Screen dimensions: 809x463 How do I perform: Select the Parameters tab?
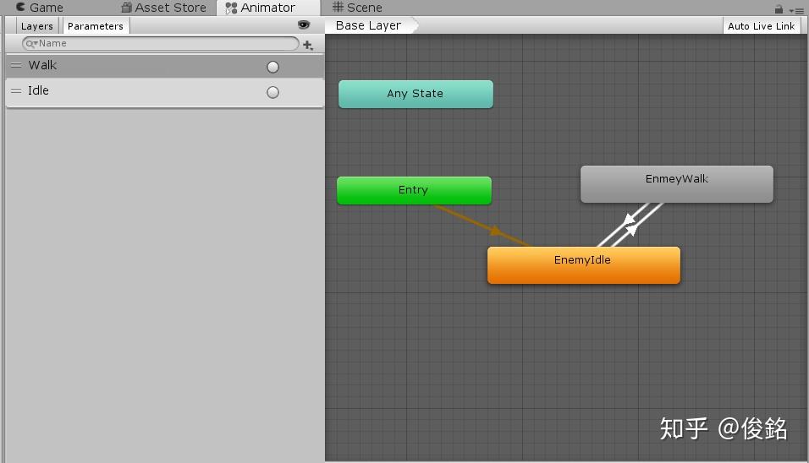point(96,25)
